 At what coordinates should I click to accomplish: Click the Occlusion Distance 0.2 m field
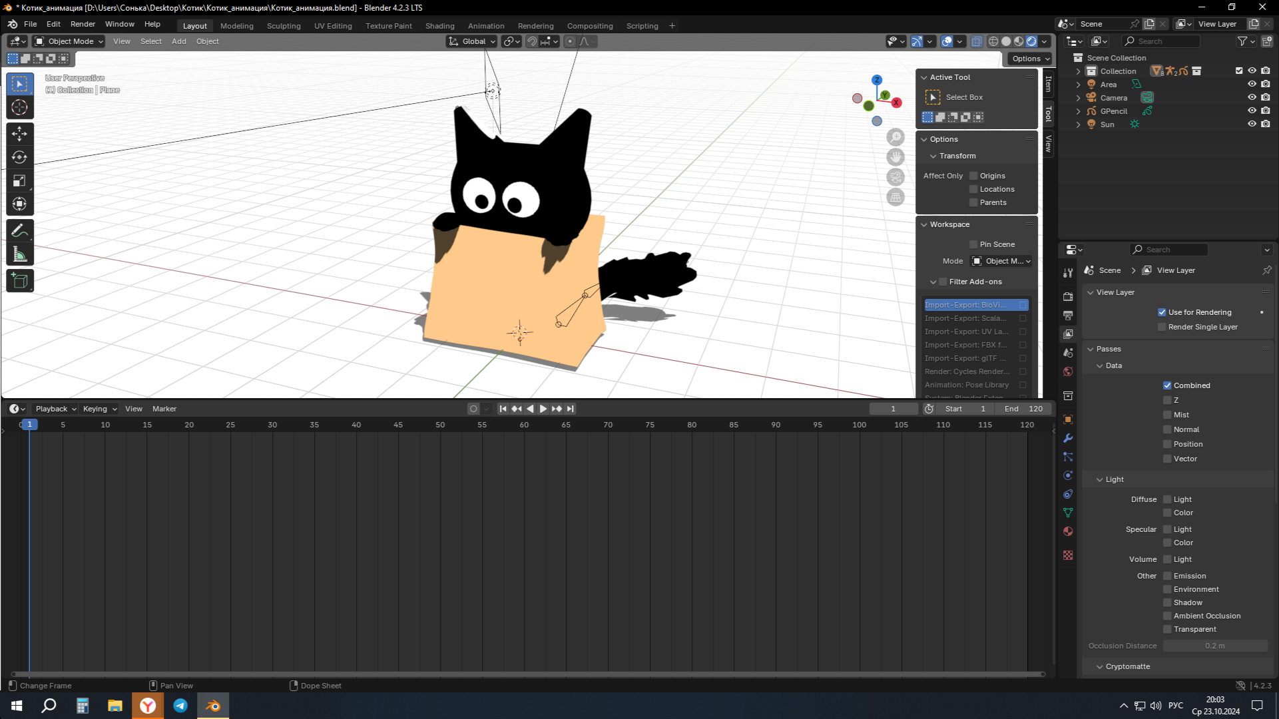pyautogui.click(x=1215, y=646)
